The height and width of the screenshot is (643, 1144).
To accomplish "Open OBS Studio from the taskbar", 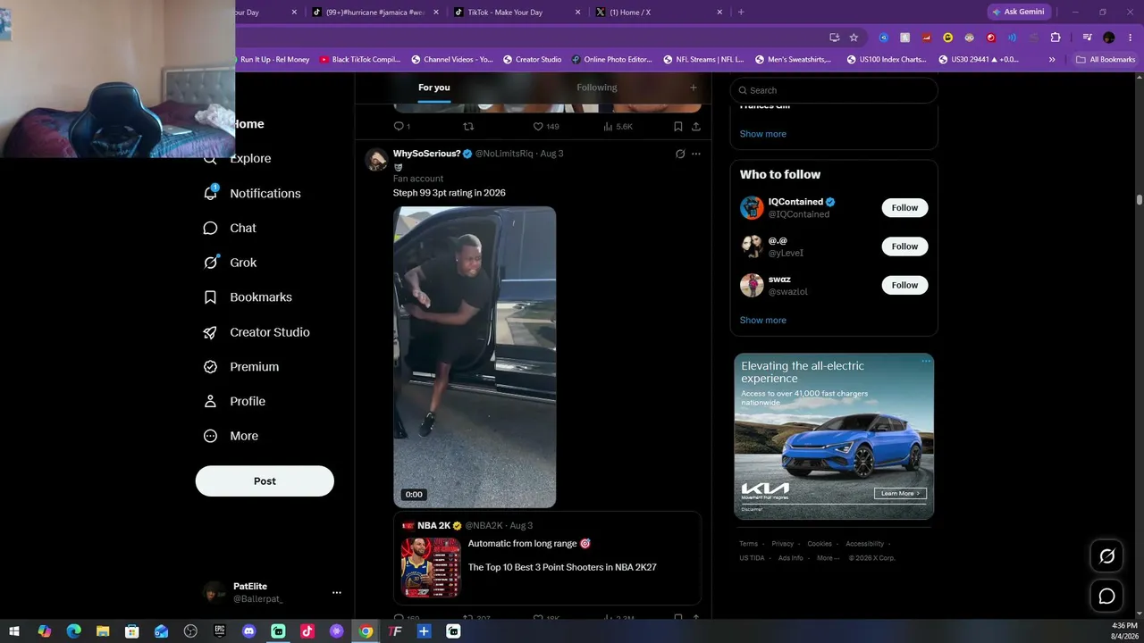I will point(190,631).
